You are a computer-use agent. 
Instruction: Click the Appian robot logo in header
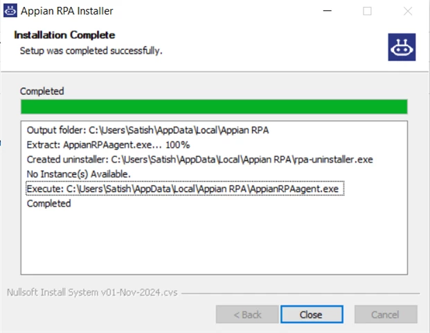click(x=402, y=47)
